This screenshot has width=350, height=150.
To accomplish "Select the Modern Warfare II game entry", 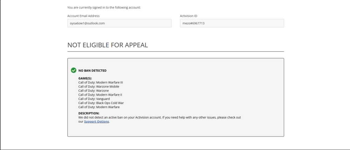I will coord(100,95).
